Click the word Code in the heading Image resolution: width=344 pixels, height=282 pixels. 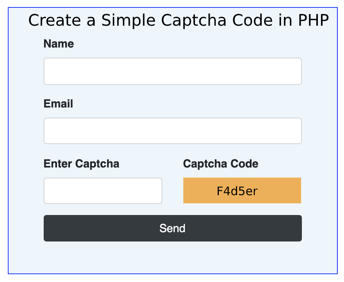click(x=252, y=20)
